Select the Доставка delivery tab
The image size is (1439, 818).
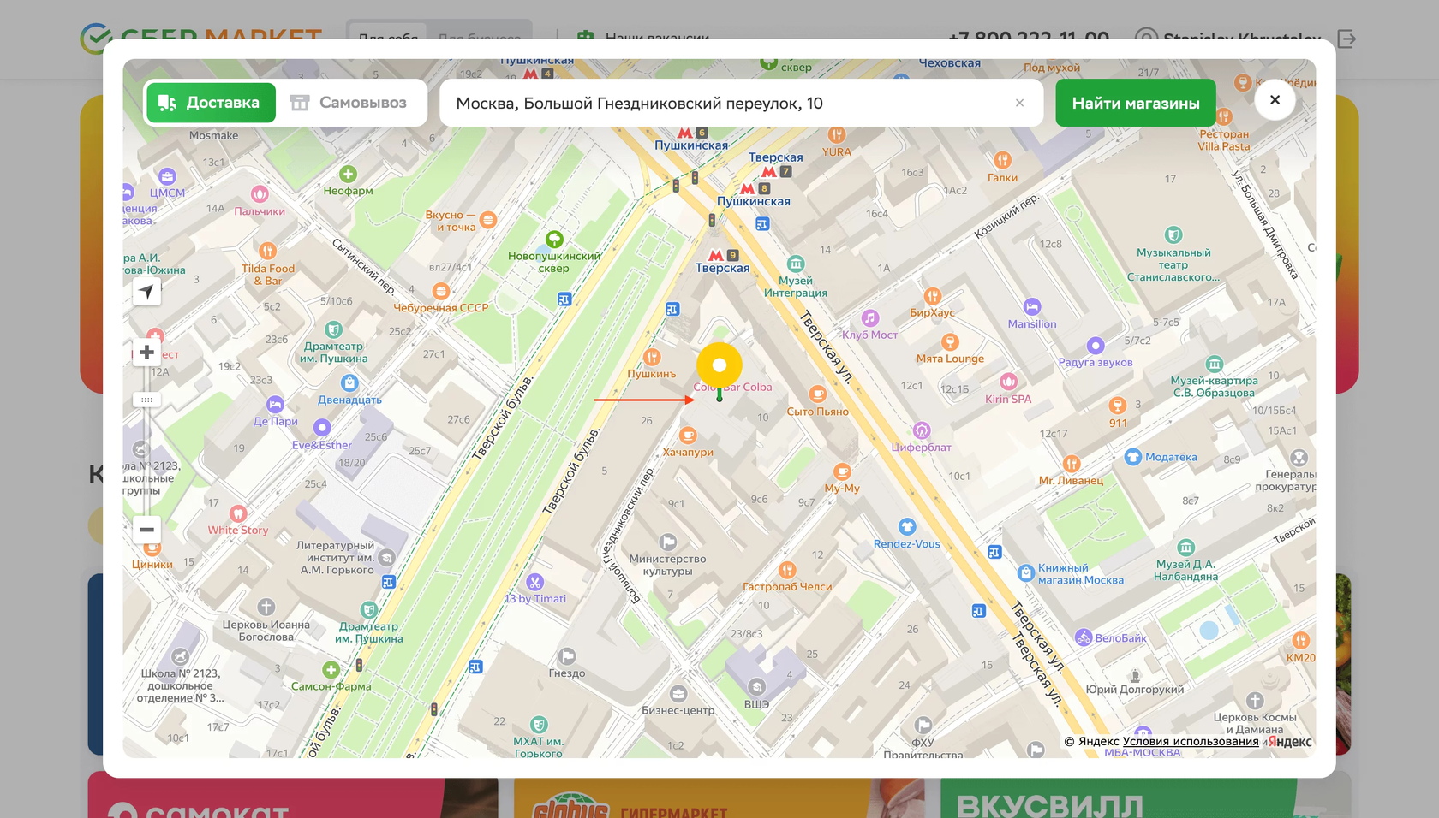coord(211,103)
